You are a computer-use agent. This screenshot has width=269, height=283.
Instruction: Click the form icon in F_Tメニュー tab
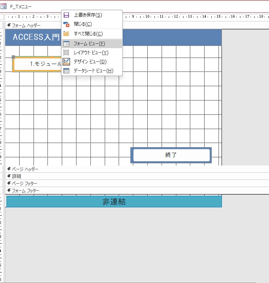pos(4,7)
